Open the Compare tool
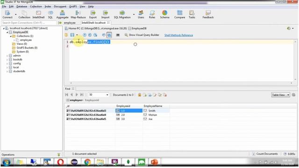 179,14
